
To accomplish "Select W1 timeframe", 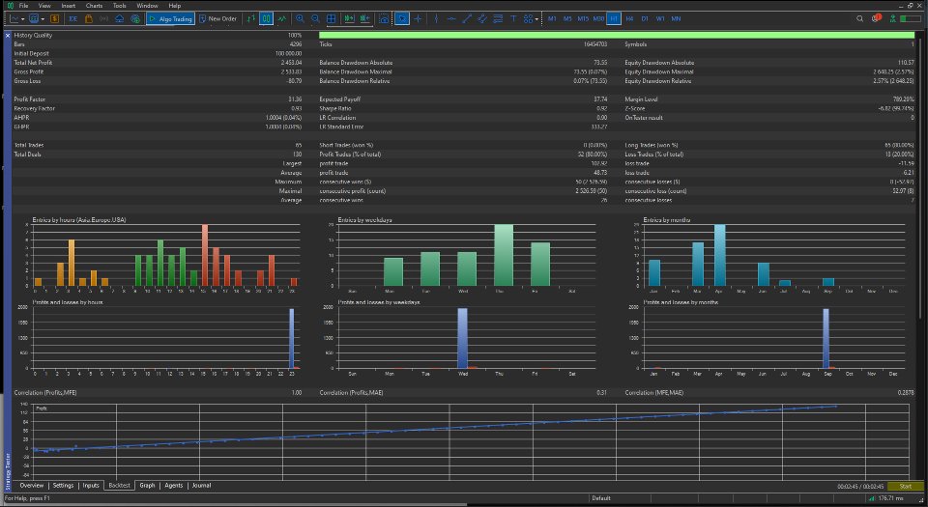I will click(x=660, y=19).
